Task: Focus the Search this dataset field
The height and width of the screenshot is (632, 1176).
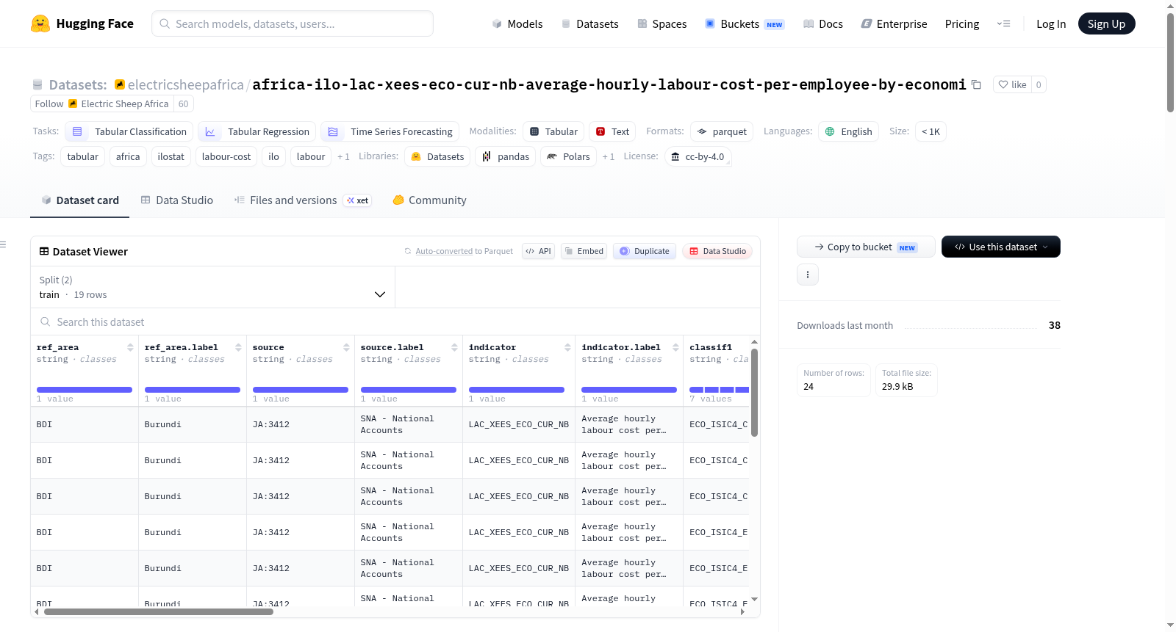Action: pos(395,322)
